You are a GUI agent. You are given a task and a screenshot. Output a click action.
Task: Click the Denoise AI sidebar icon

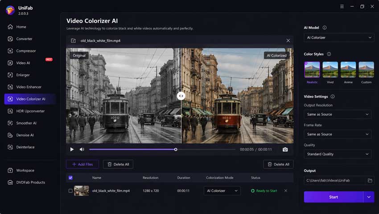(x=10, y=135)
